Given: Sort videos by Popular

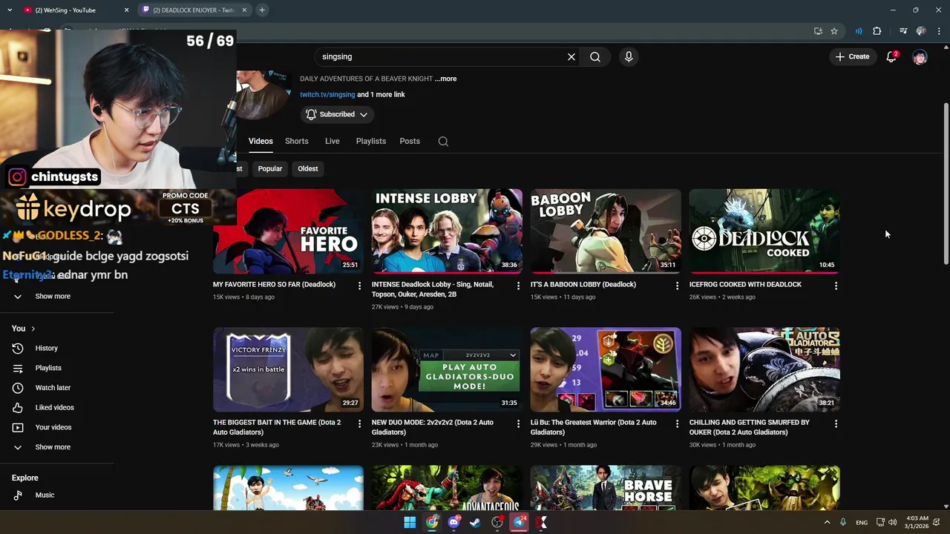Looking at the screenshot, I should point(269,168).
